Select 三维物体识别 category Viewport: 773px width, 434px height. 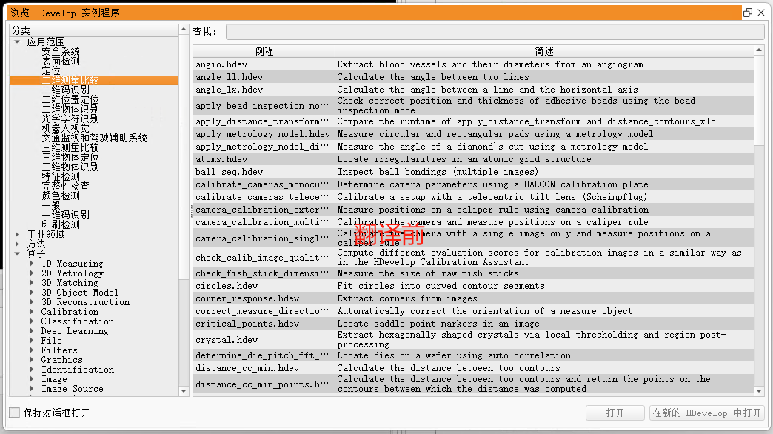70,167
